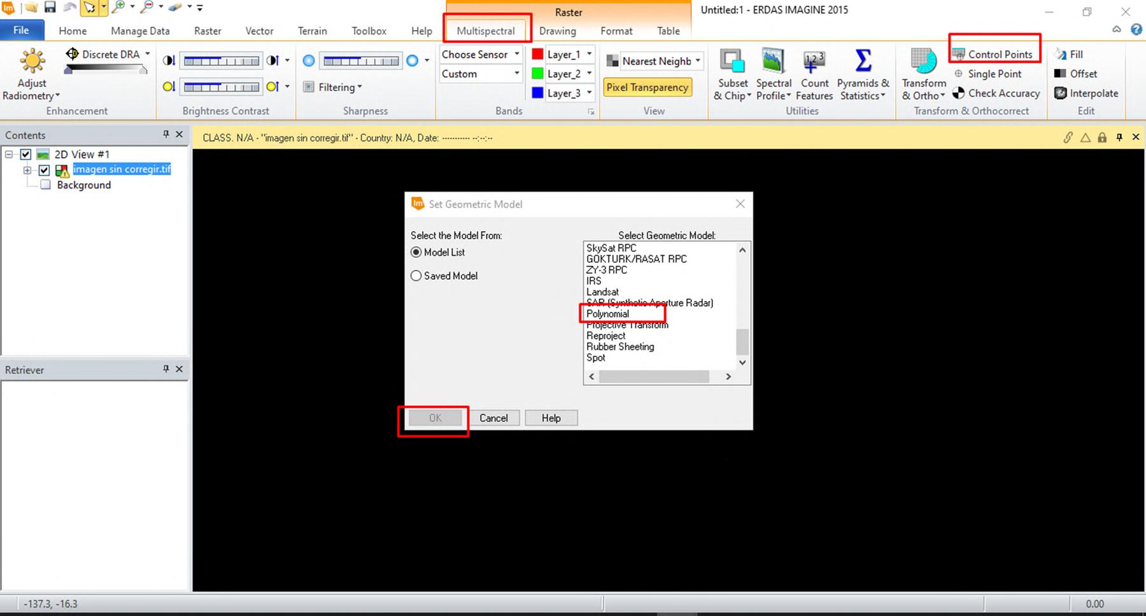This screenshot has width=1146, height=616.
Task: Select Polynomial in the geometric model list
Action: [x=607, y=314]
